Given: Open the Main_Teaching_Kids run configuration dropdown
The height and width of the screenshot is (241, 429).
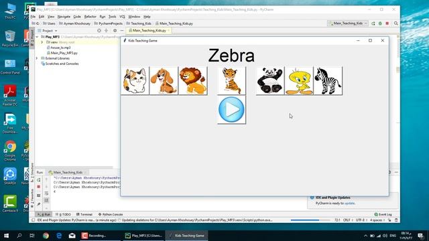Looking at the screenshot, I should pyautogui.click(x=348, y=23).
